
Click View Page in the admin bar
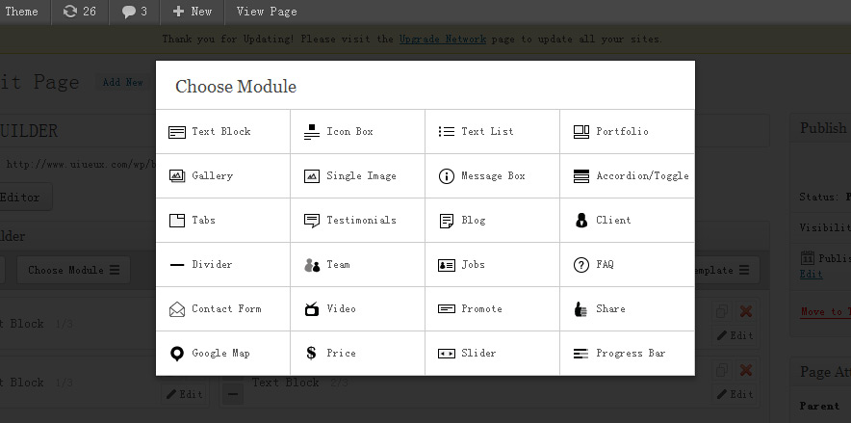[x=267, y=12]
